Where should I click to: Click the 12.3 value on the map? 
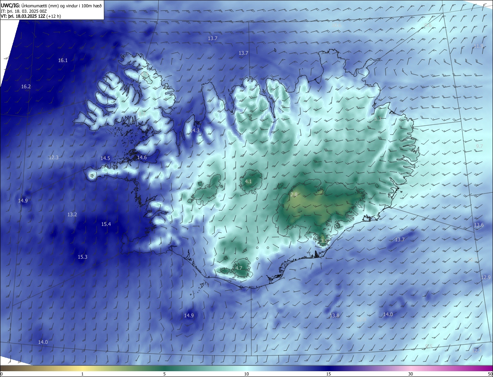click(54, 158)
